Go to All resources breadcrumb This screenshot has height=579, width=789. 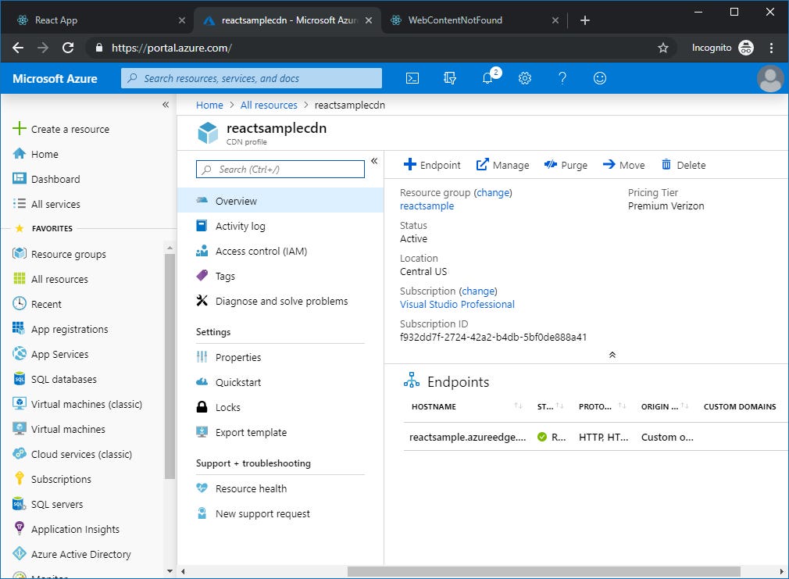click(x=269, y=105)
